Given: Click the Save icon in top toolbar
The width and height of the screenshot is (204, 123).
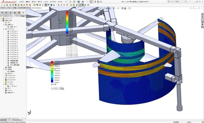Looking at the screenshot, I should point(79,2).
